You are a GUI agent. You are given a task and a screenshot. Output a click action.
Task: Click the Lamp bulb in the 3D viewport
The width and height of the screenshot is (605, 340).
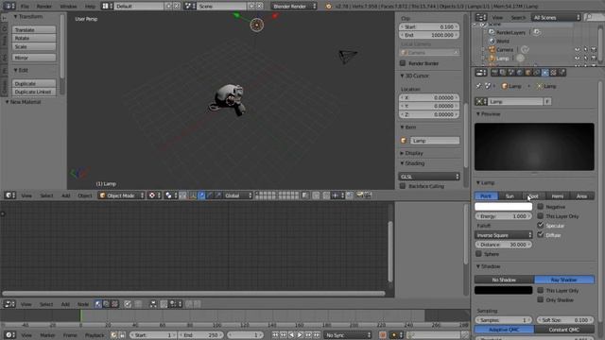pos(257,25)
